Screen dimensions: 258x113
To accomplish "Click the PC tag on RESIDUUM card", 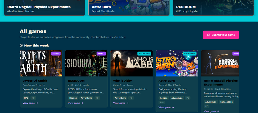I will click(97, 98).
